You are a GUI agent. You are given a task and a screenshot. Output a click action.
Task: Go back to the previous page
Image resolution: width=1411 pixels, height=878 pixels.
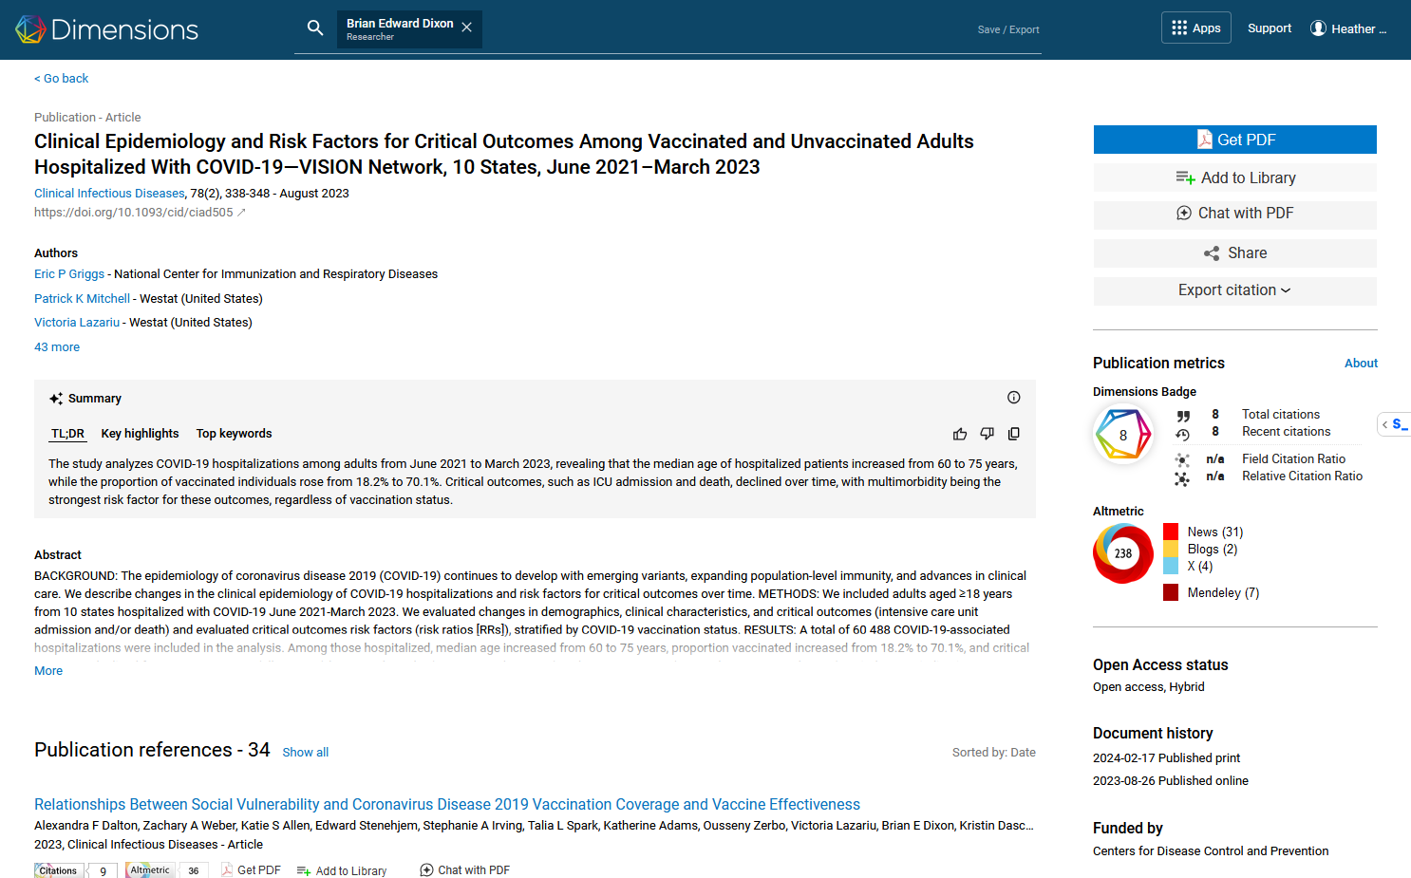62,79
